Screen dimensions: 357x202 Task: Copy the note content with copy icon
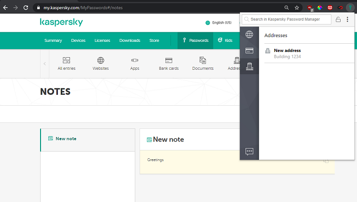[x=326, y=161]
